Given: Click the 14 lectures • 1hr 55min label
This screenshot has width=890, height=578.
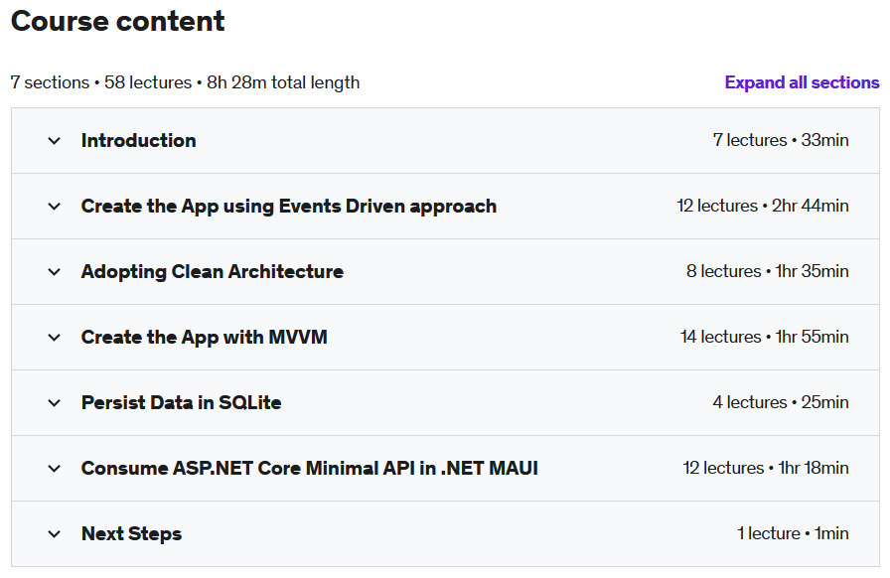Looking at the screenshot, I should [765, 337].
